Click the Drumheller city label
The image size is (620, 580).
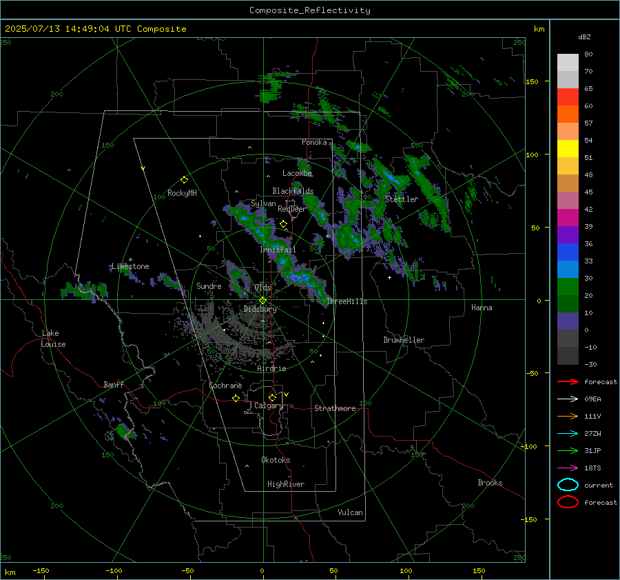pos(404,340)
